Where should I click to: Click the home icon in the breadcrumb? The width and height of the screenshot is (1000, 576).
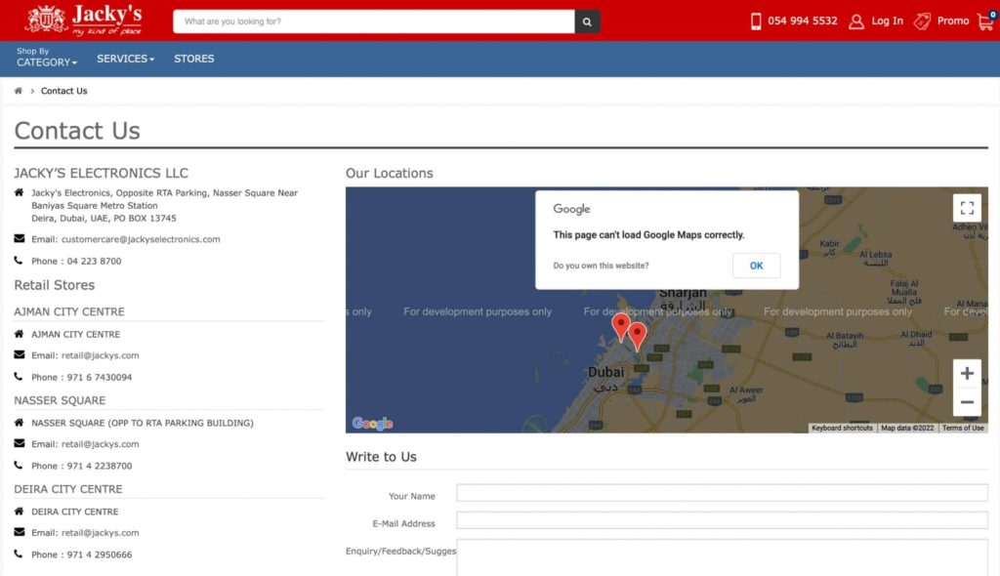click(18, 91)
